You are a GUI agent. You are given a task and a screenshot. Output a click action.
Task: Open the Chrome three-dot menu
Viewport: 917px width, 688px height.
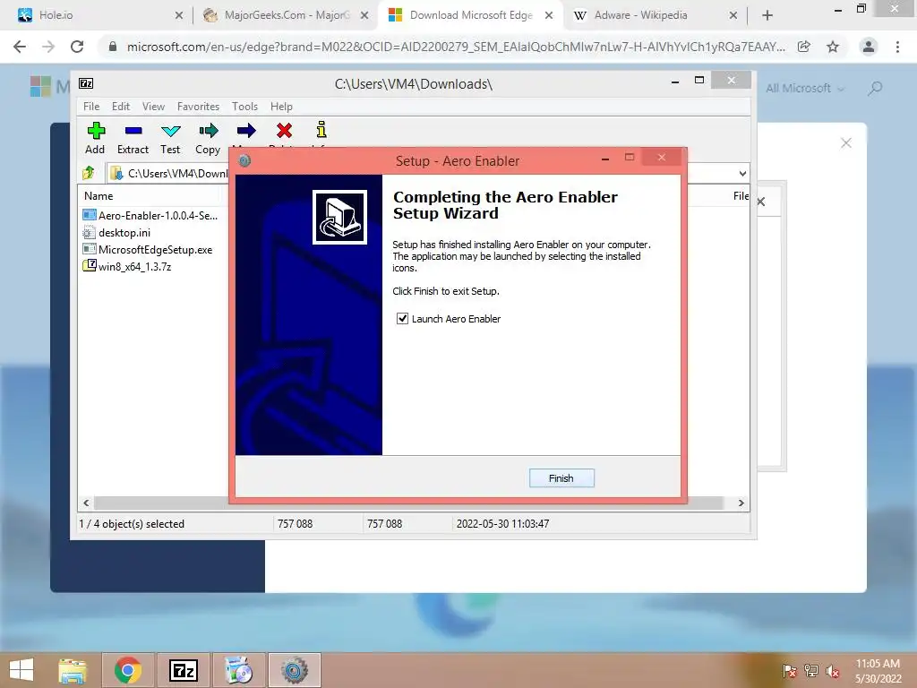click(897, 47)
